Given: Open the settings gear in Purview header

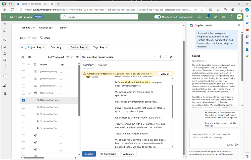Looking at the screenshot, I should click(x=223, y=17).
